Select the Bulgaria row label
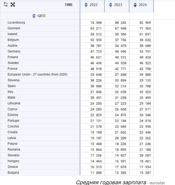 point(13,173)
